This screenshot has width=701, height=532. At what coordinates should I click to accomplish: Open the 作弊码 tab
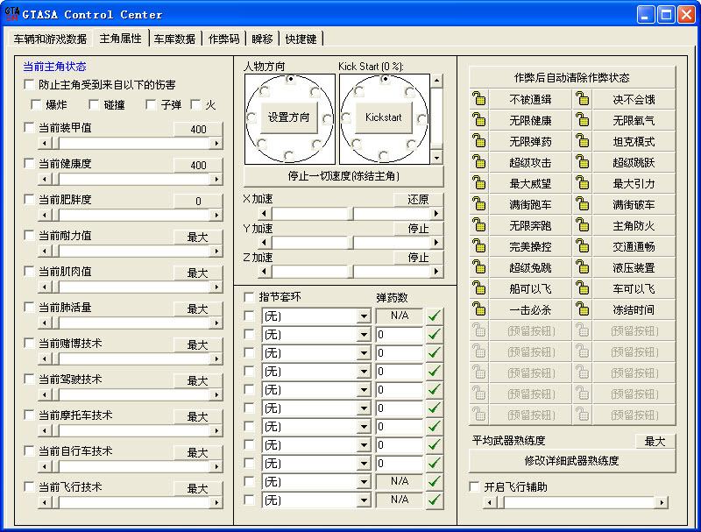223,39
